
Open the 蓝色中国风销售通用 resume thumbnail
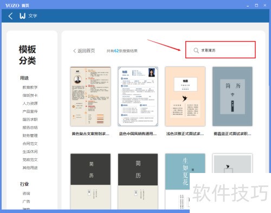coord(138,96)
